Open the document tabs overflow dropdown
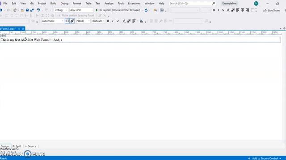This screenshot has width=286, height=160. click(x=280, y=28)
